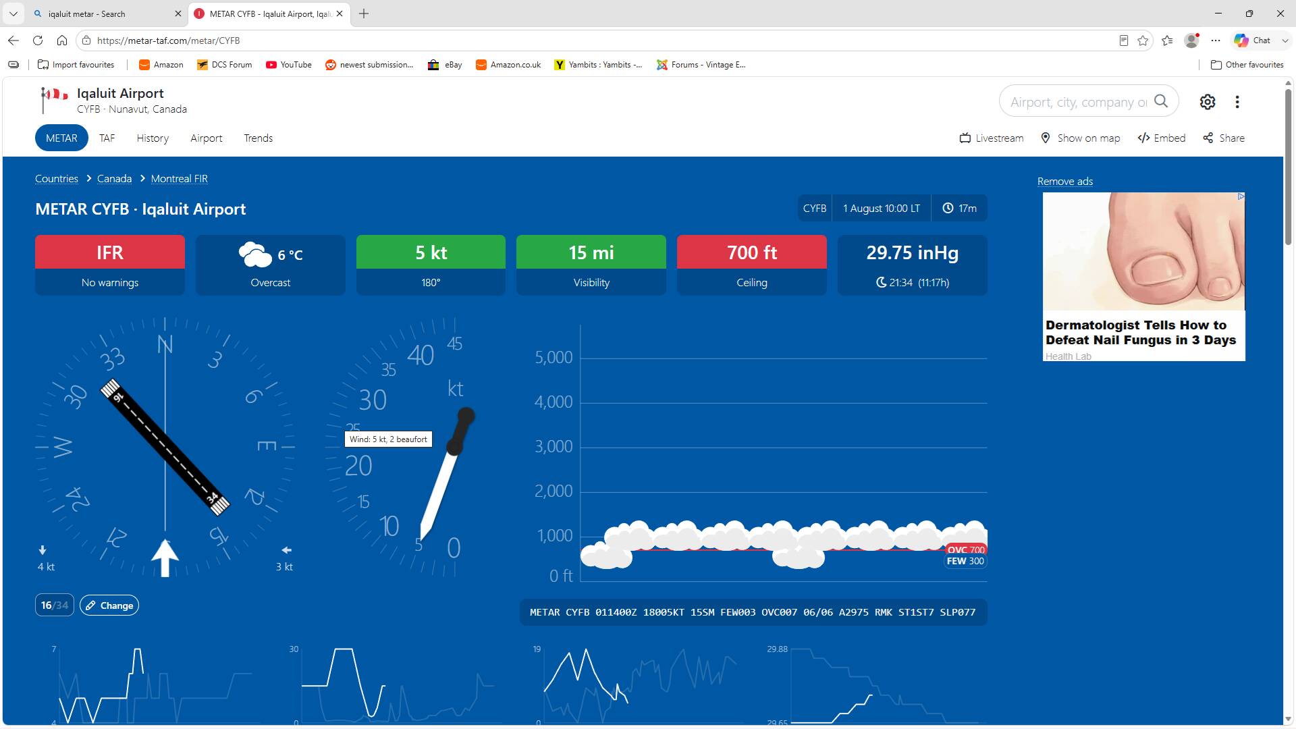
Task: Open the nail fungus advertisement
Action: tap(1144, 277)
